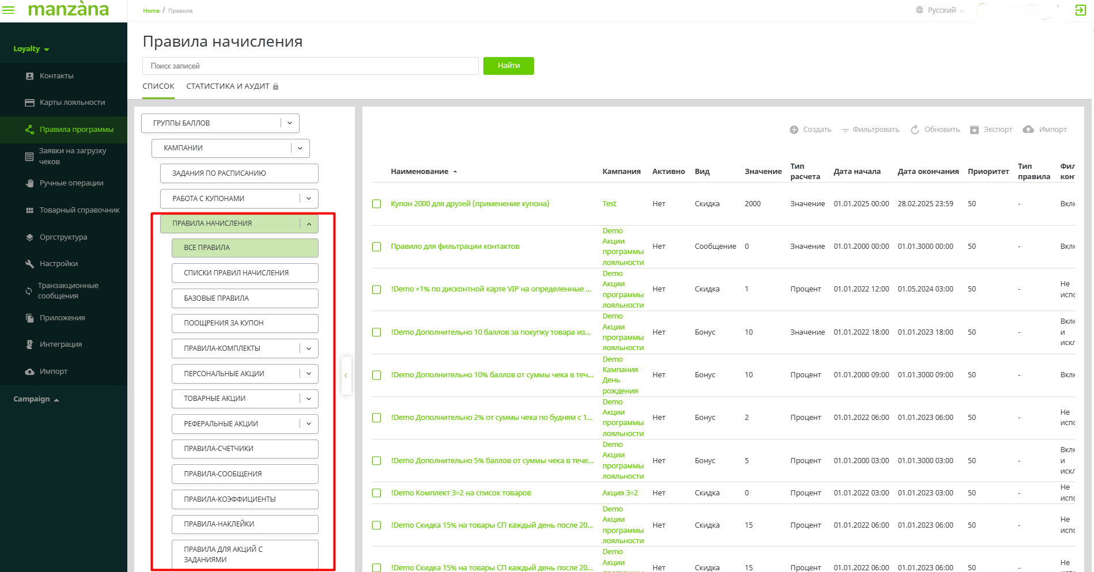This screenshot has width=1094, height=572.
Task: Click the hamburger menu icon
Action: point(9,10)
